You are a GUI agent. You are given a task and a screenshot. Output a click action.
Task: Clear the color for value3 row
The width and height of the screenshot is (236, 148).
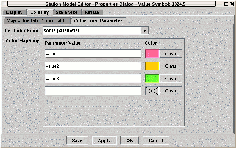click(170, 79)
